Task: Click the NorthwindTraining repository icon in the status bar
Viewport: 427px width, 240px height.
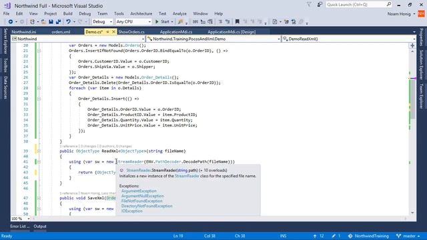Action: (x=350, y=236)
